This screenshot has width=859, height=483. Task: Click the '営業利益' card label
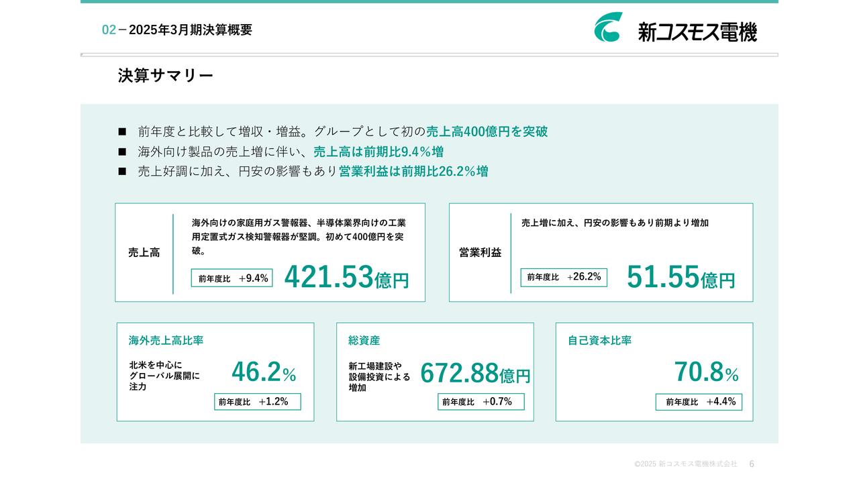[480, 253]
